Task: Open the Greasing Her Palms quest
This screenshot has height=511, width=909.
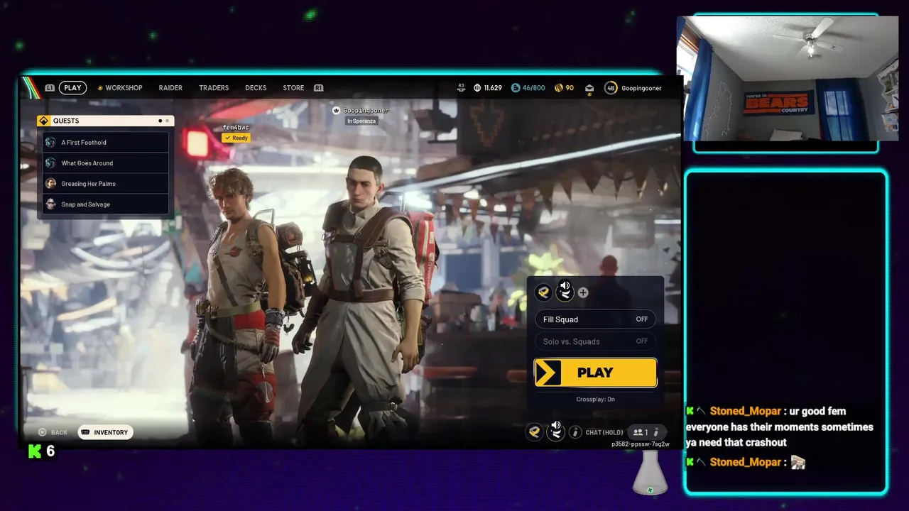Action: pos(106,184)
